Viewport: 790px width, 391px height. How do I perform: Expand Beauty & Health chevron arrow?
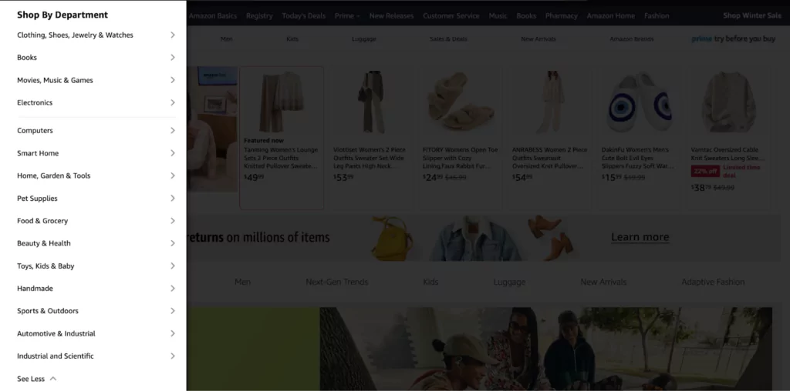tap(172, 243)
